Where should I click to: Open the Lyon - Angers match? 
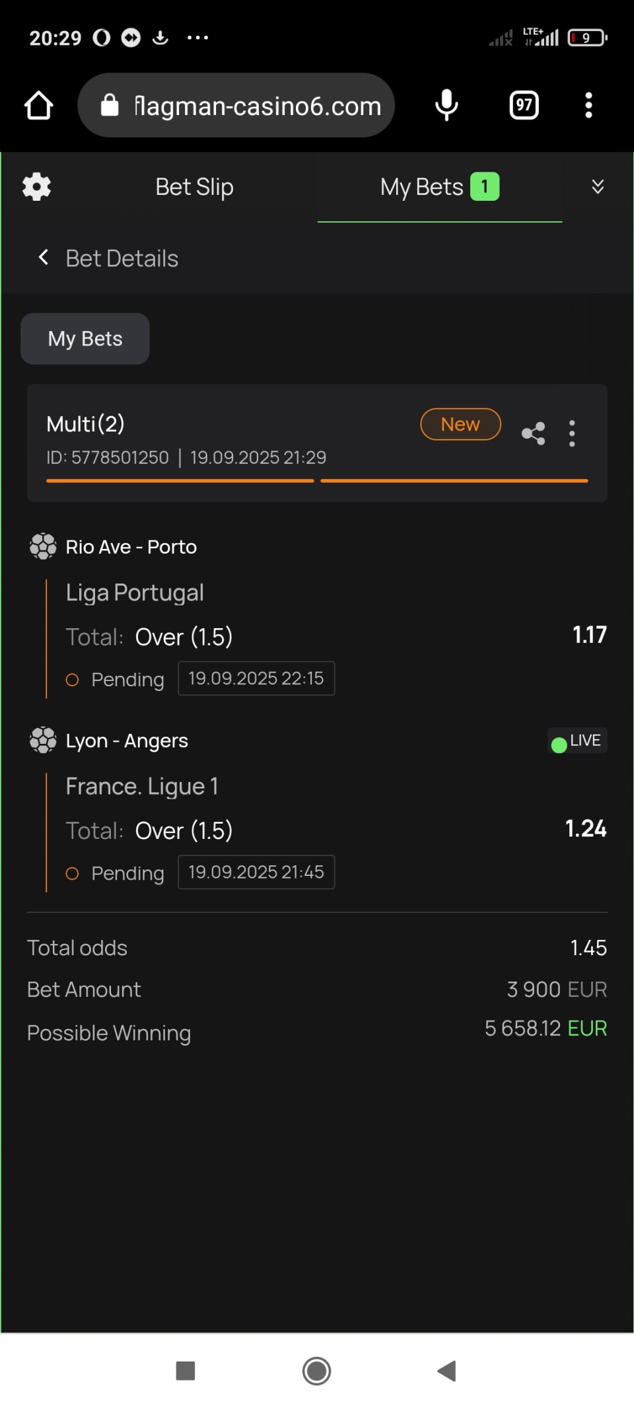point(127,741)
